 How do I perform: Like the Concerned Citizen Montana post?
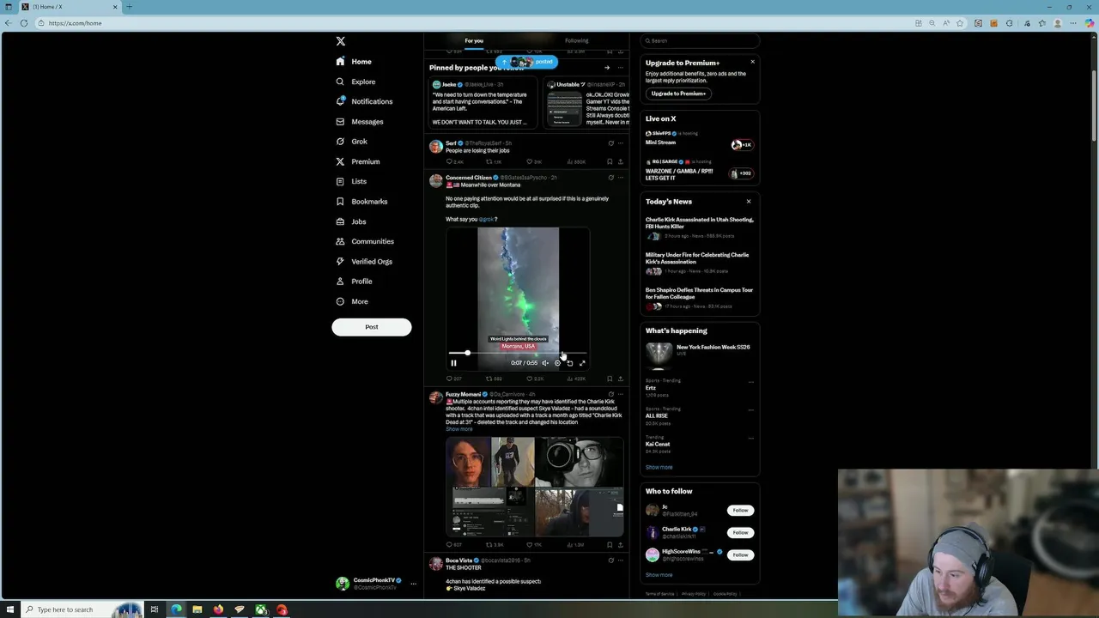click(531, 379)
